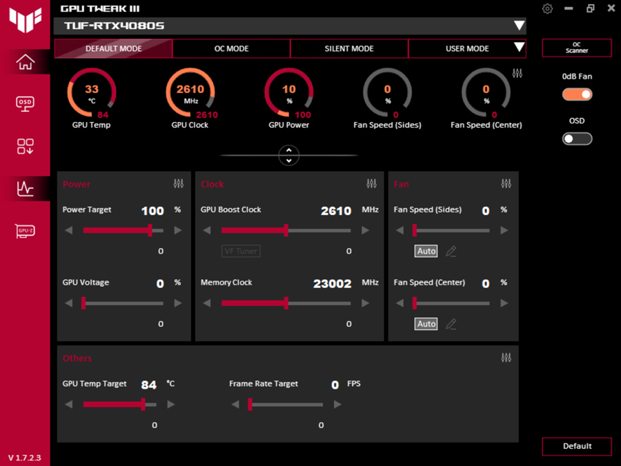The height and width of the screenshot is (466, 621).
Task: Toggle Auto for Fan Speed (Center)
Action: pos(426,324)
